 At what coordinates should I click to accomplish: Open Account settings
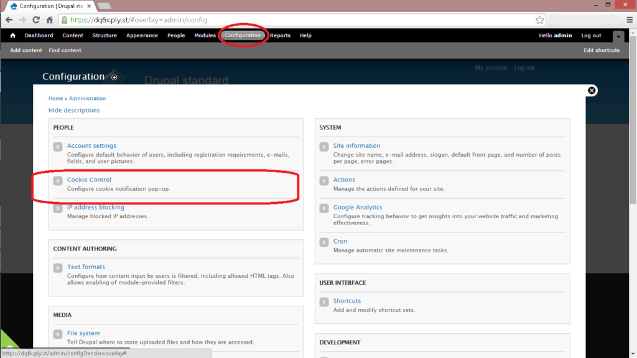(x=91, y=145)
